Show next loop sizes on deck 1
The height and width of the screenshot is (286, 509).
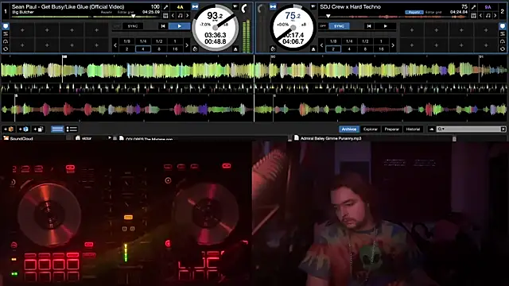click(187, 45)
